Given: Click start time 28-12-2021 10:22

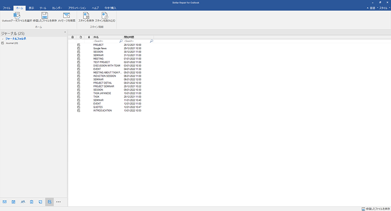Looking at the screenshot, I should pyautogui.click(x=133, y=86).
